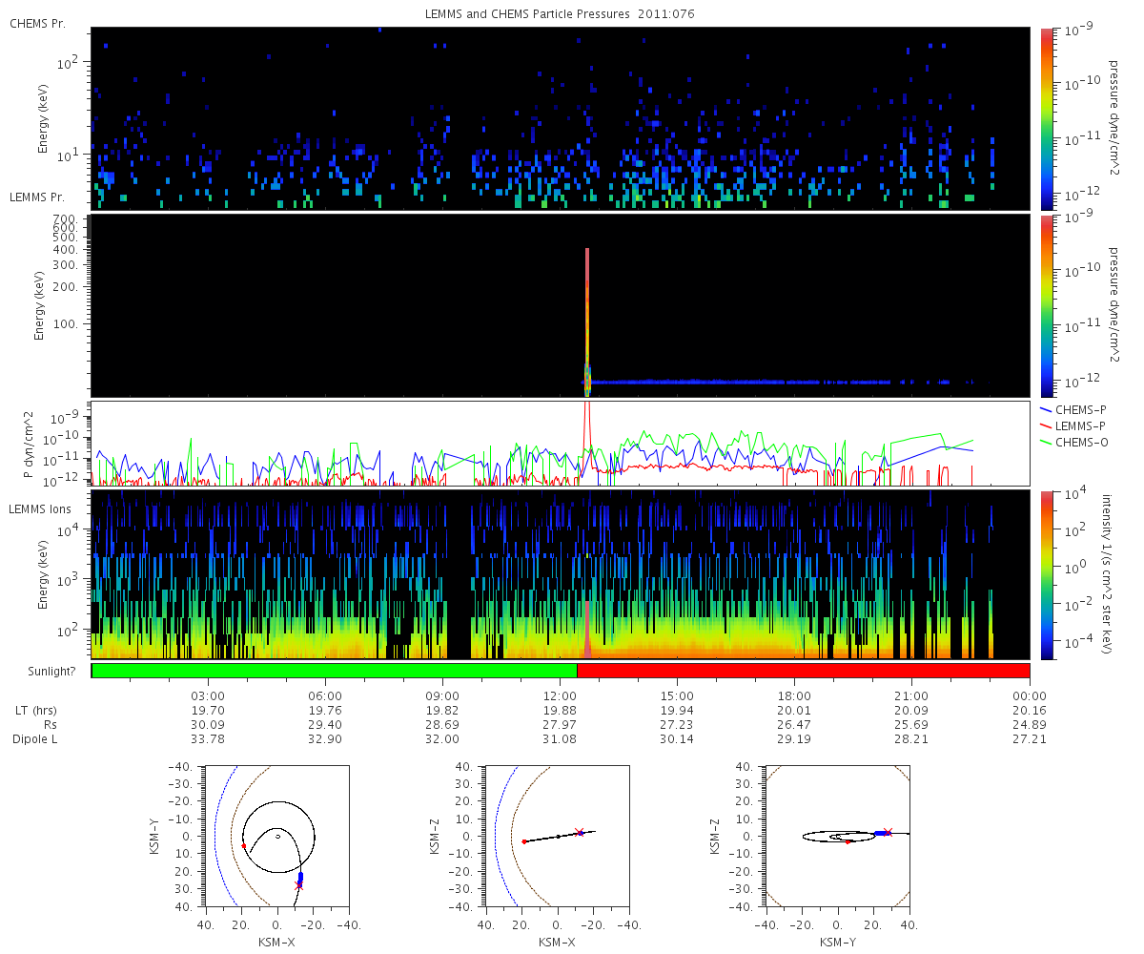Click the pressure spike in LEMMS panel

(587, 320)
